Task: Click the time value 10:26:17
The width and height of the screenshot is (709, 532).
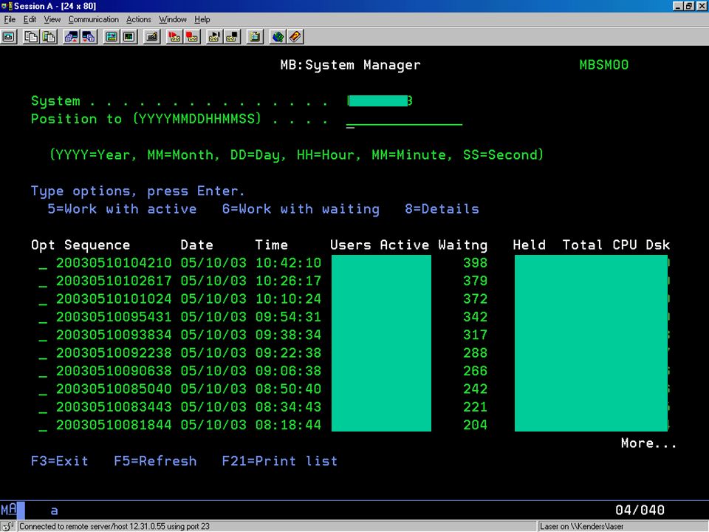Action: pyautogui.click(x=288, y=281)
